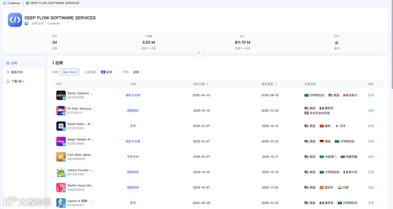Open 效率 category for Smart Noter
Image resolution: width=393 pixels, height=209 pixels.
(x=133, y=126)
